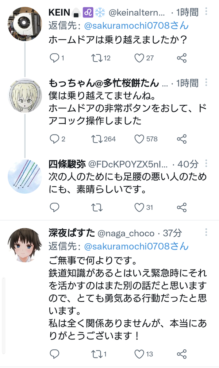
Task: Reply to KEIN's tweet about ホームドア
Action: click(54, 58)
